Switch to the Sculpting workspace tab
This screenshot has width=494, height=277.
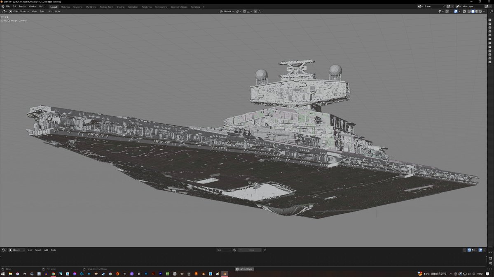tap(78, 7)
